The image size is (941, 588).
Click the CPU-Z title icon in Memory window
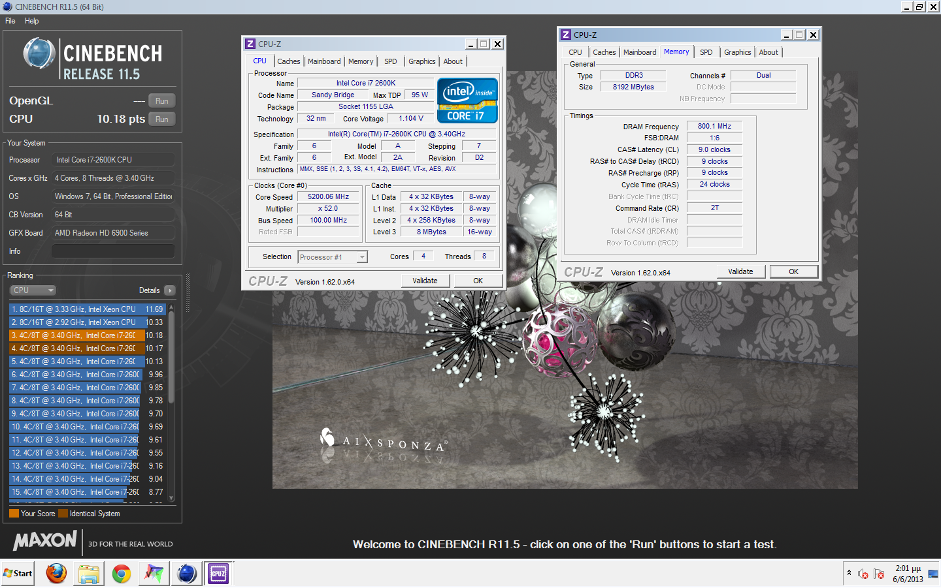point(566,35)
